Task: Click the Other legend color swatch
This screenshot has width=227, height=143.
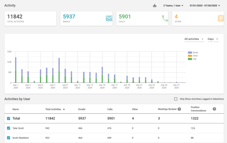Action: (x=190, y=56)
